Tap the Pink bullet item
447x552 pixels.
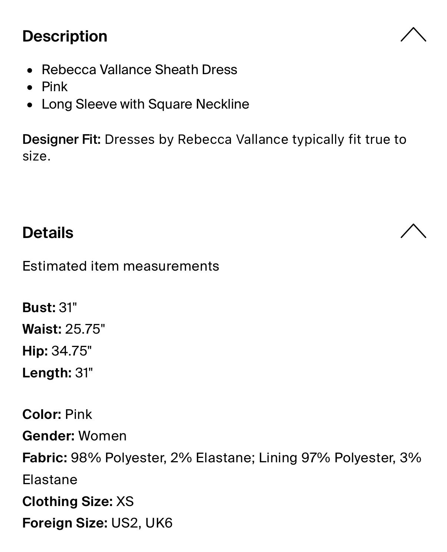pos(54,87)
